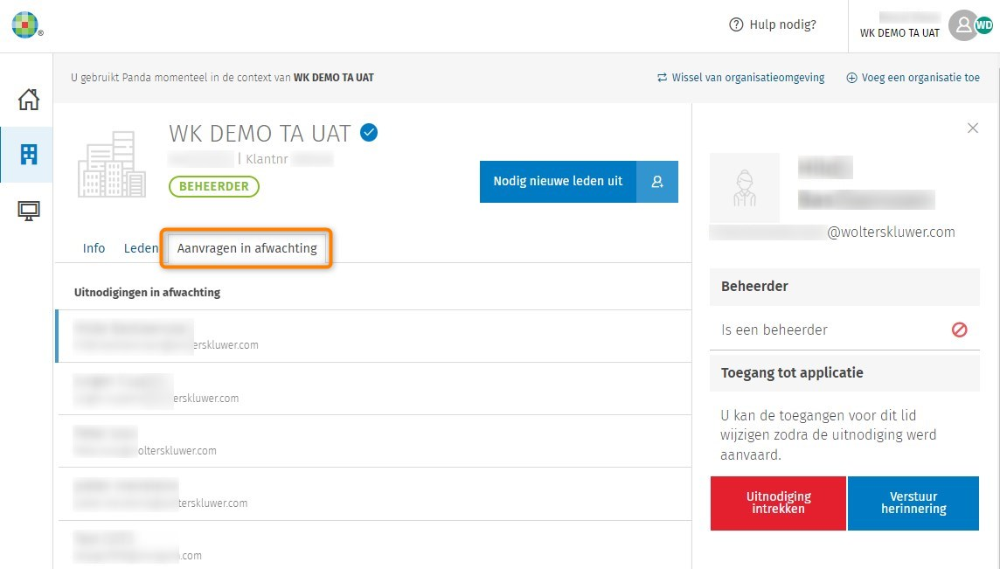
Task: Click the Verstuur herinnering button
Action: [913, 503]
